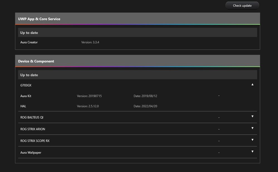This screenshot has height=172, width=278.
Task: Click the Aura Kit component label
Action: [26, 96]
